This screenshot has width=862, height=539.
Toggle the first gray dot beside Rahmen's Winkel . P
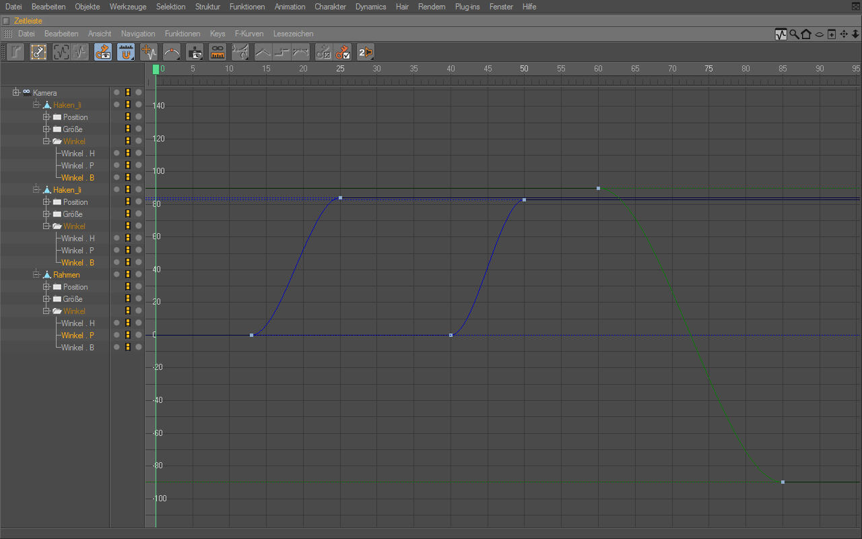(117, 335)
